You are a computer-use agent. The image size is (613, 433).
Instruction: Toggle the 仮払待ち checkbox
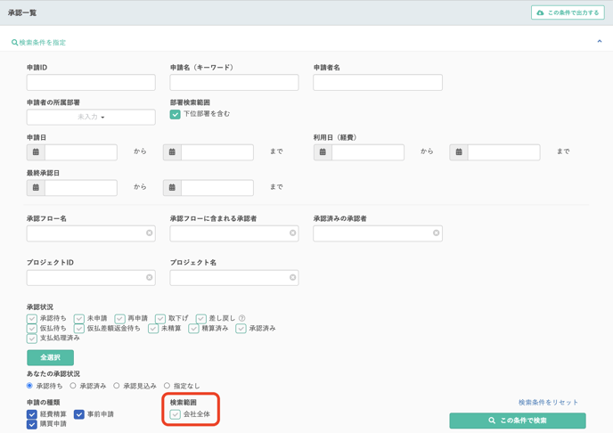click(32, 328)
